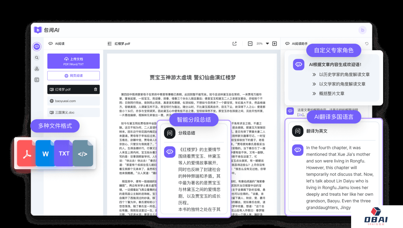Click the AI阅读助手 panel title
Image resolution: width=403 pixels, height=228 pixels.
pyautogui.click(x=300, y=44)
